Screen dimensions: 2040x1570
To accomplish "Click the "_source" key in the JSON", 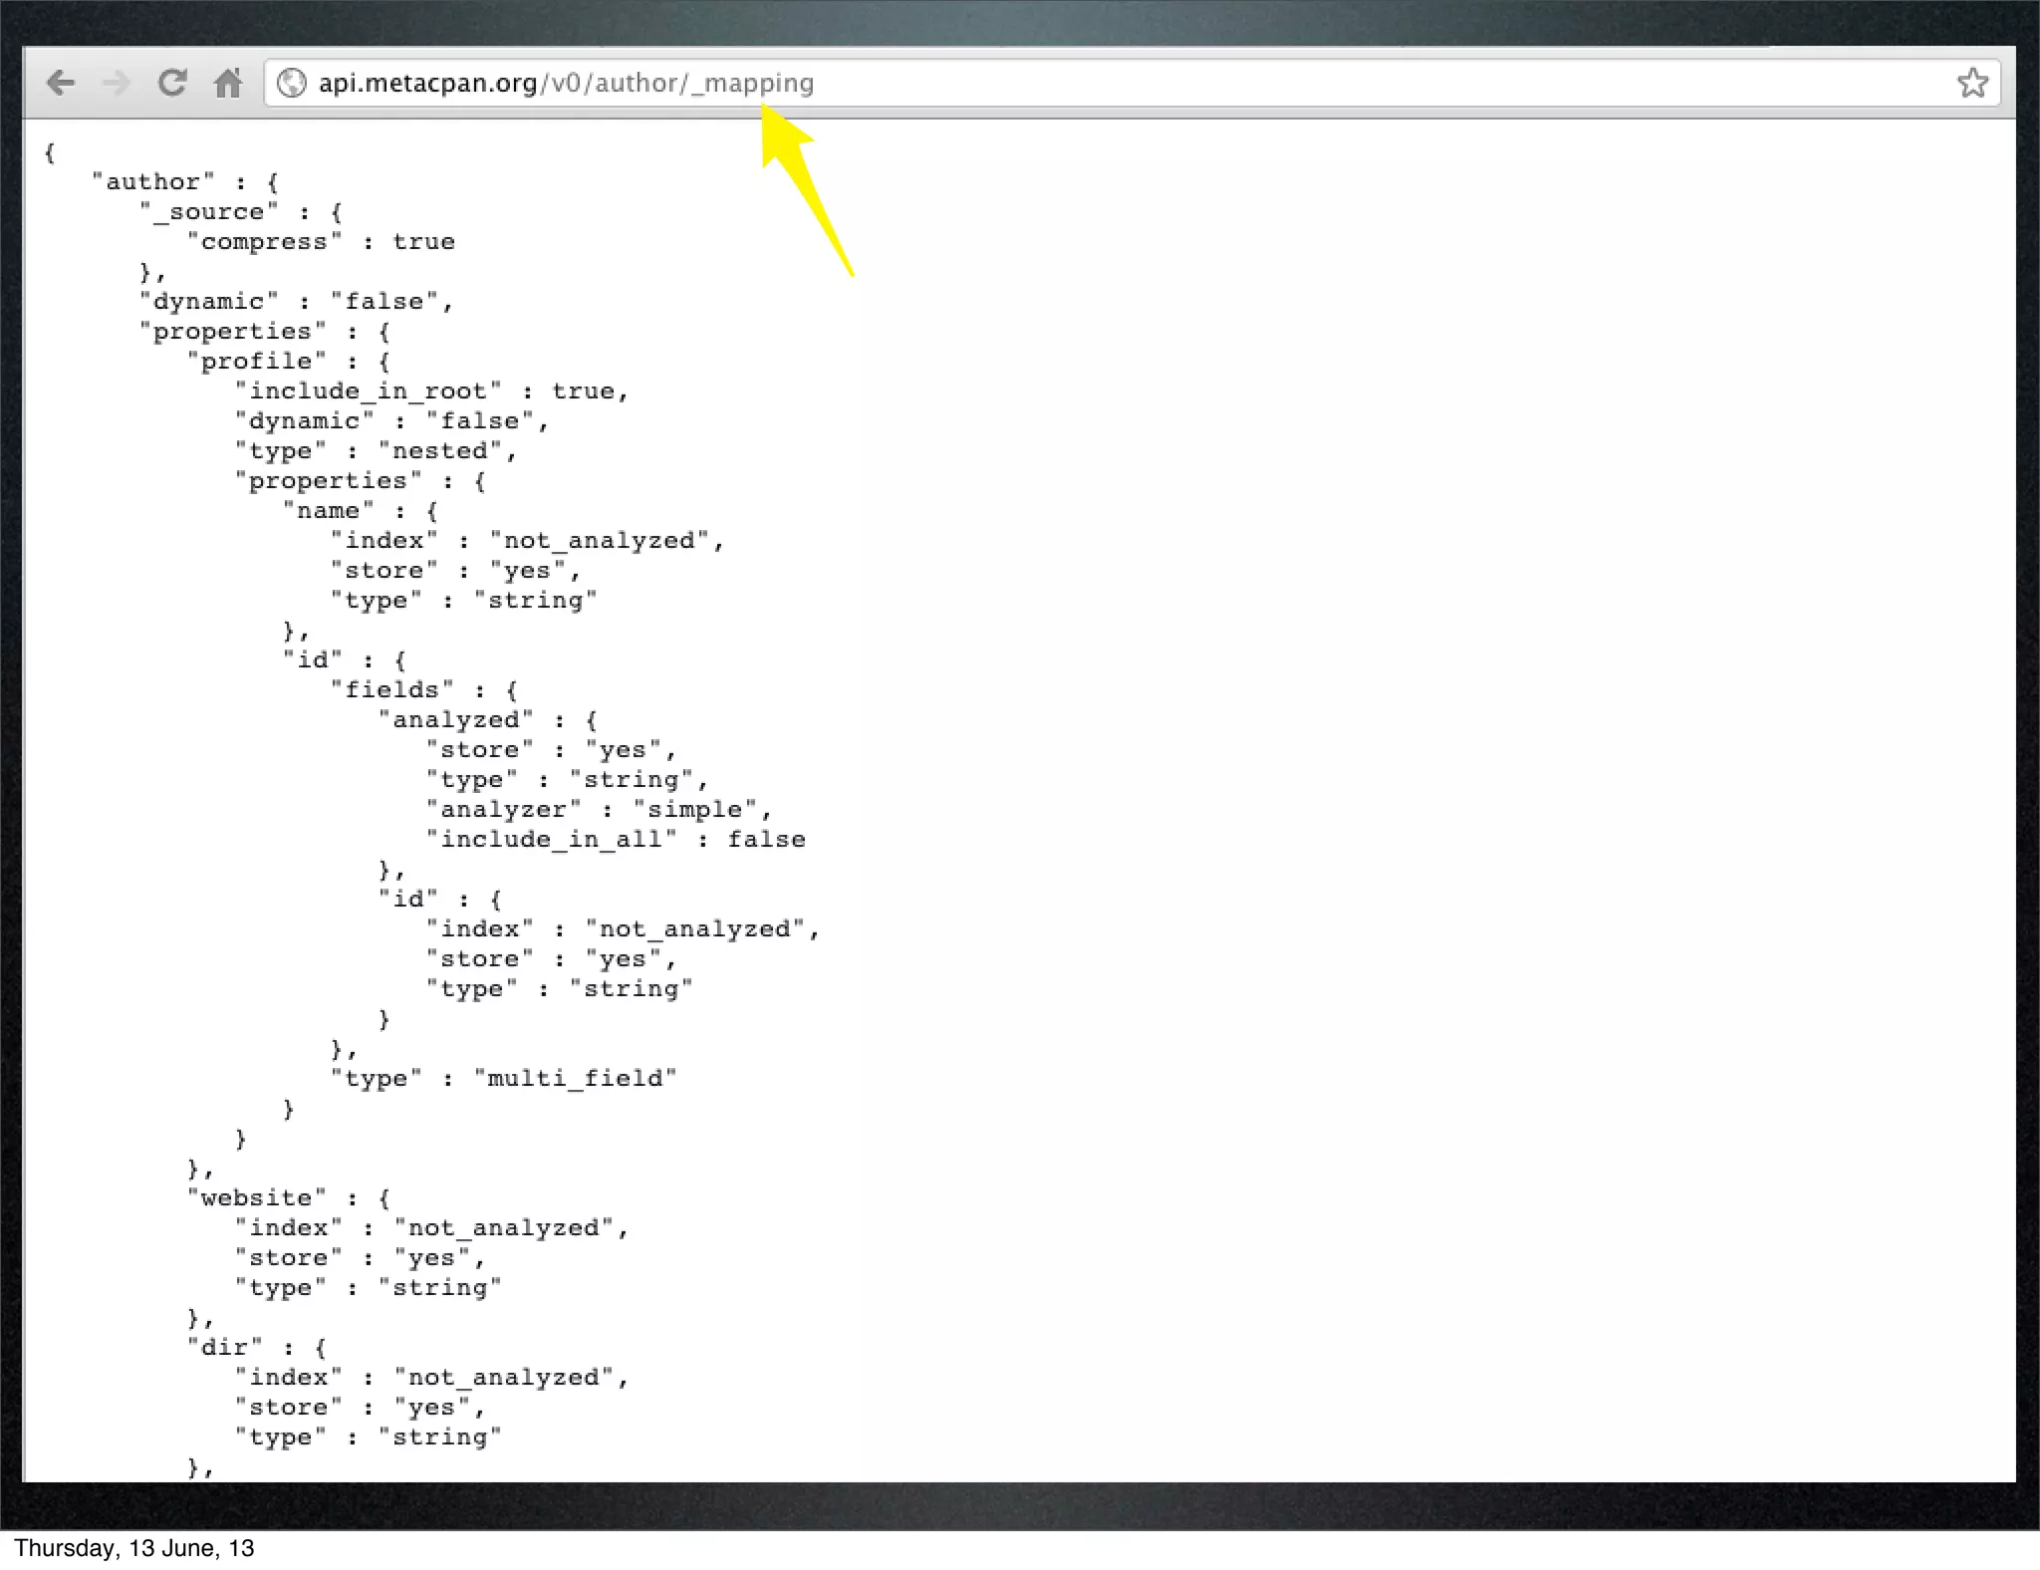I will click(208, 212).
